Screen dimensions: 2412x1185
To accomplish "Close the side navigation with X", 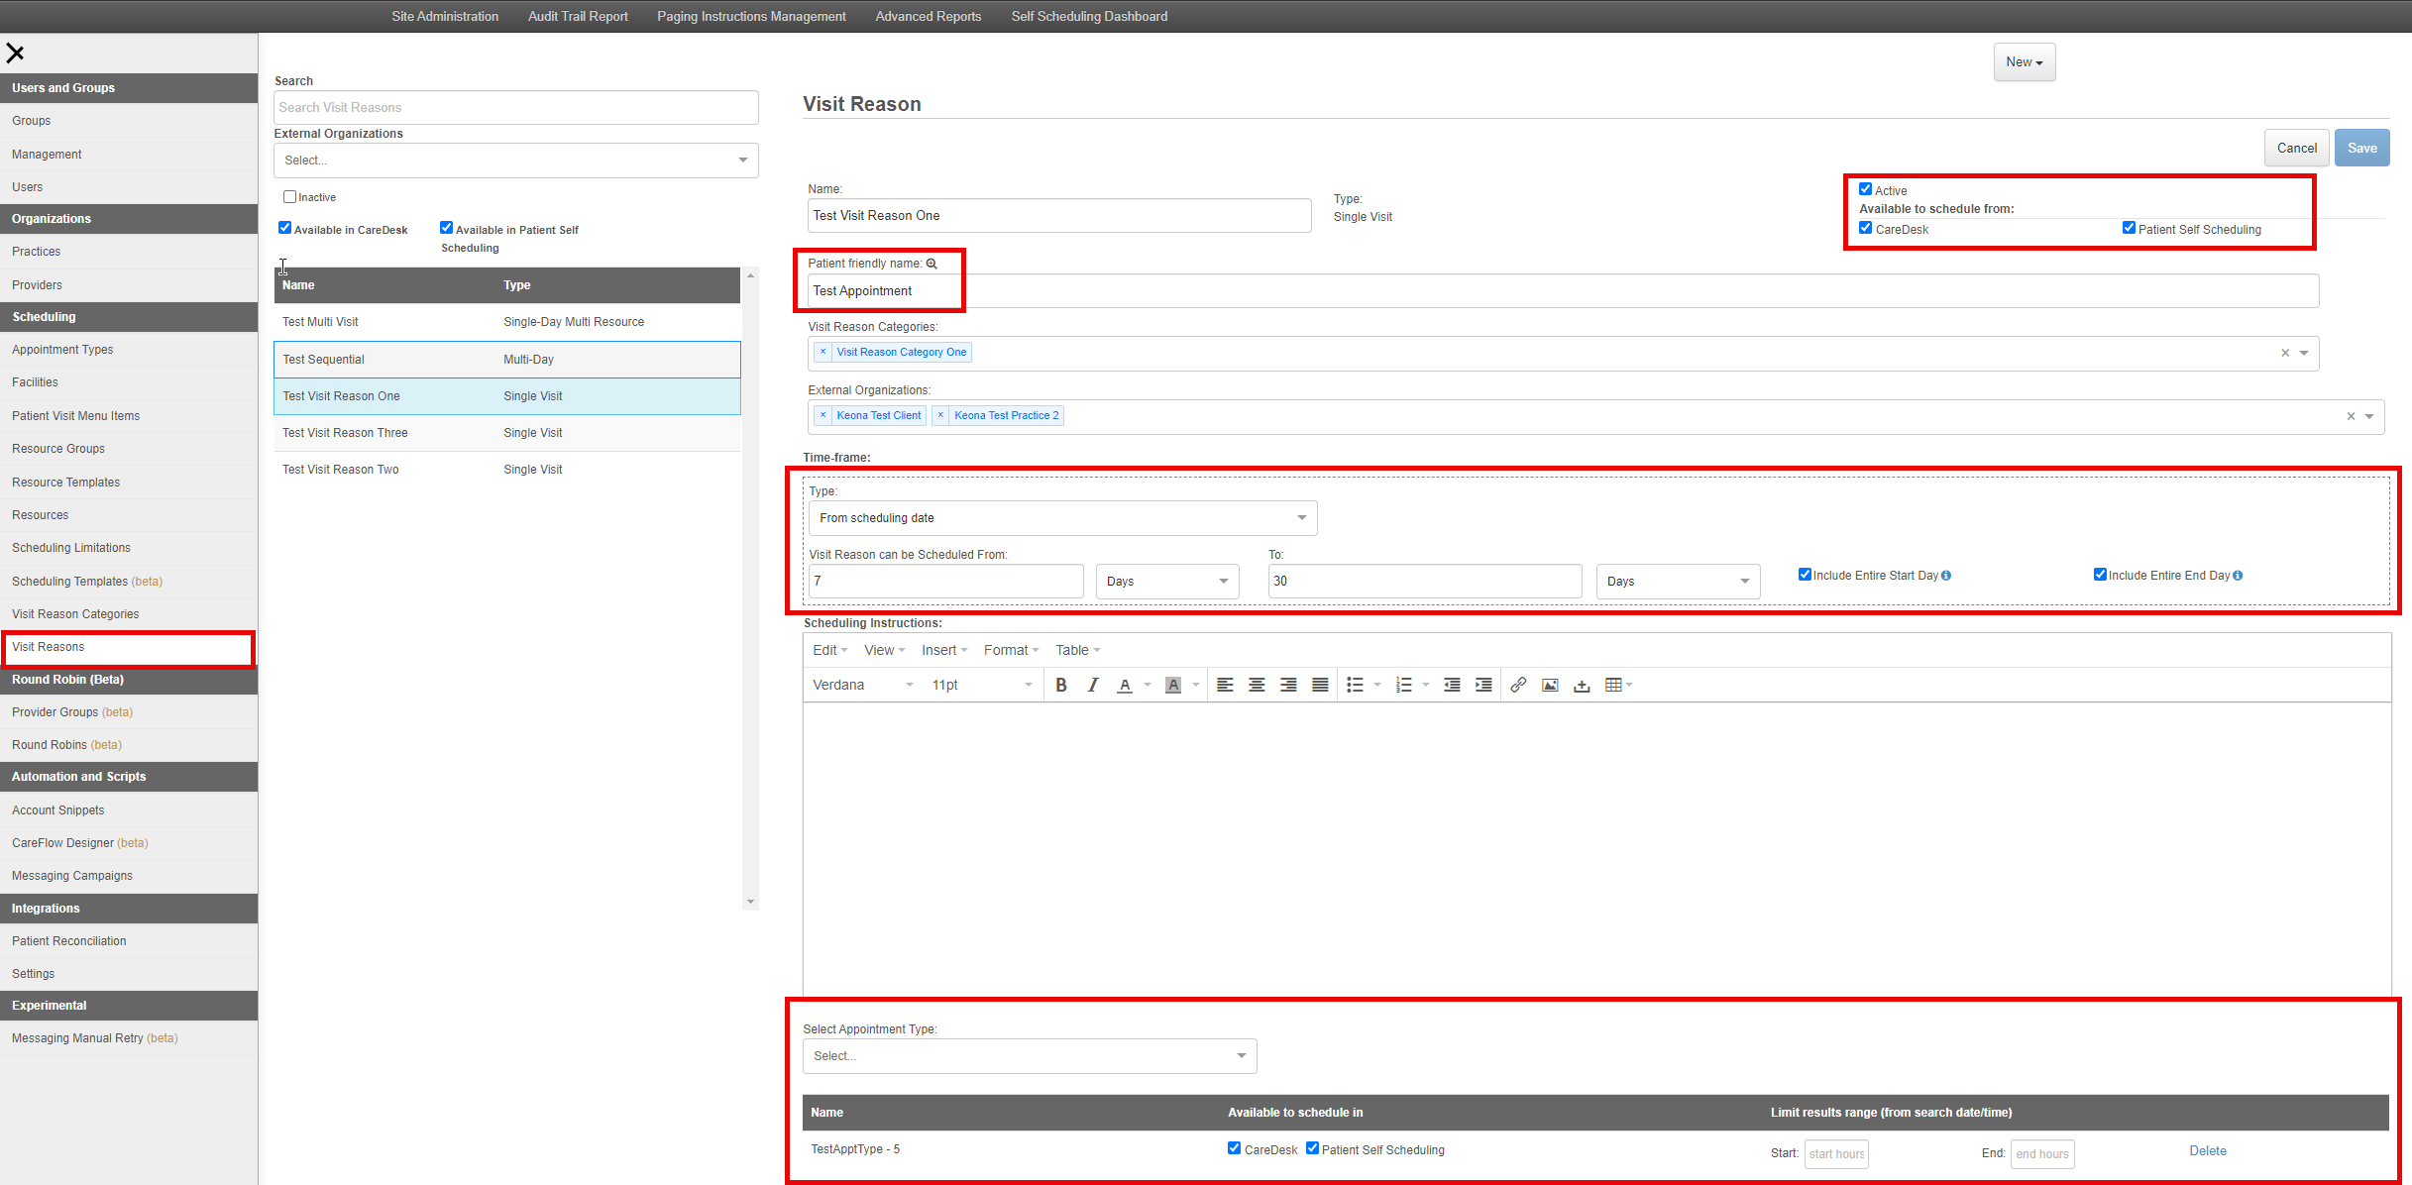I will tap(16, 54).
